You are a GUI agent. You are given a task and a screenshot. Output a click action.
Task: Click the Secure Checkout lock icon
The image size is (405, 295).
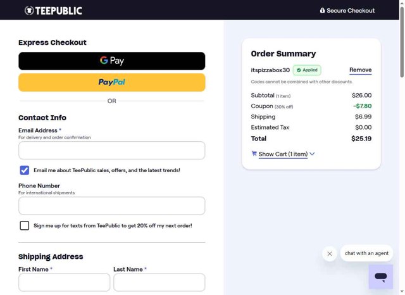click(322, 10)
